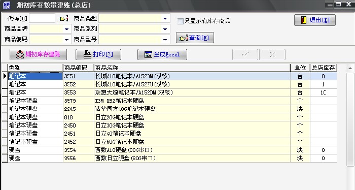Click the 商品名称 column header
This screenshot has height=190, width=355.
tap(192, 68)
